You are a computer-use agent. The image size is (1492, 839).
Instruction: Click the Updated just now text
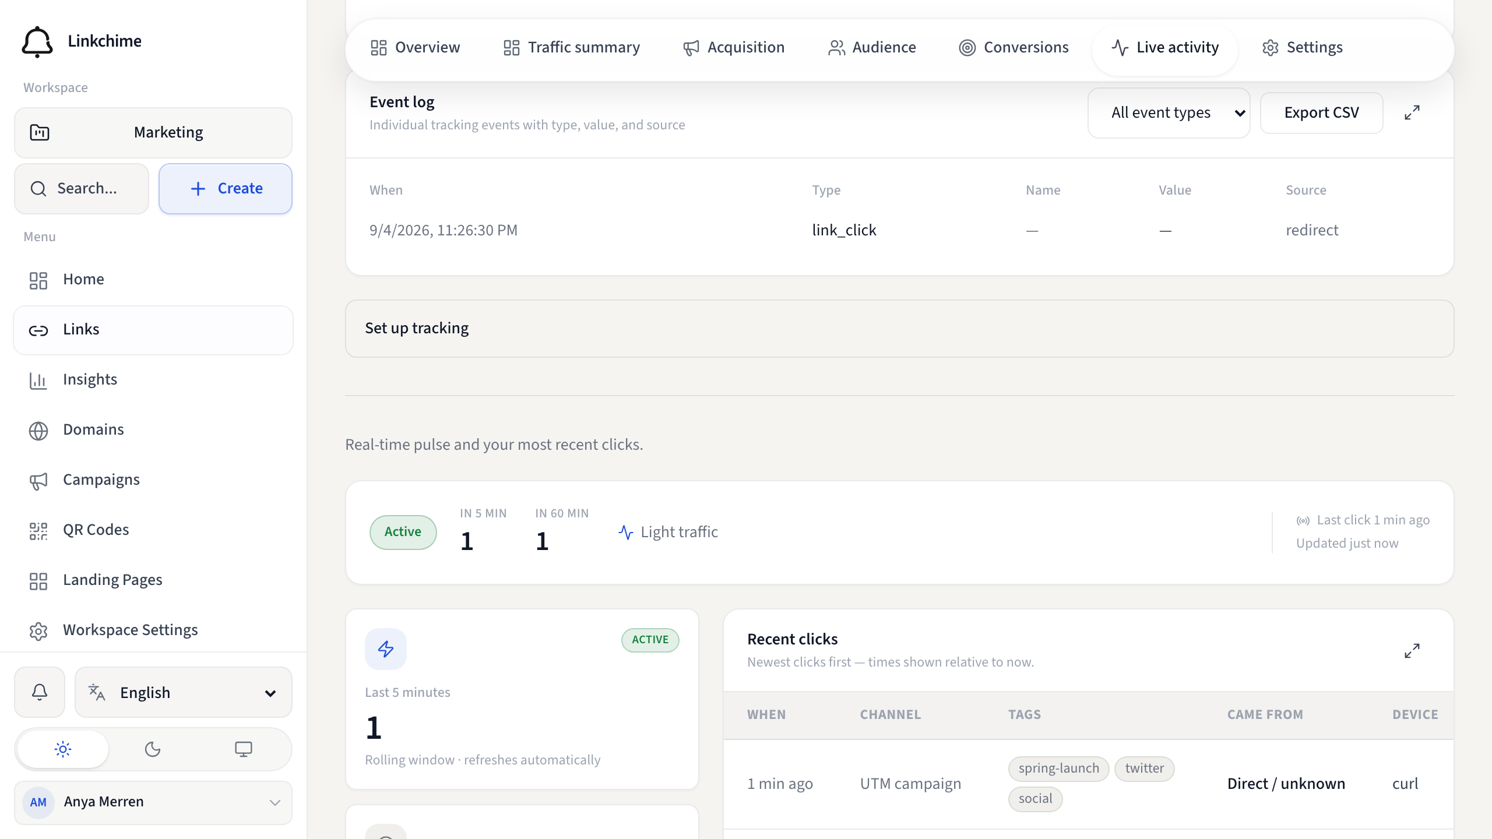point(1347,544)
